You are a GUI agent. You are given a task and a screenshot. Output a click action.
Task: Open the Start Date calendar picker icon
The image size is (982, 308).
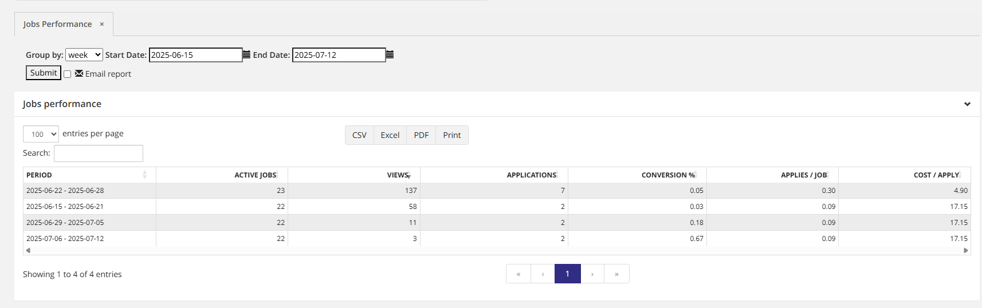click(x=246, y=55)
